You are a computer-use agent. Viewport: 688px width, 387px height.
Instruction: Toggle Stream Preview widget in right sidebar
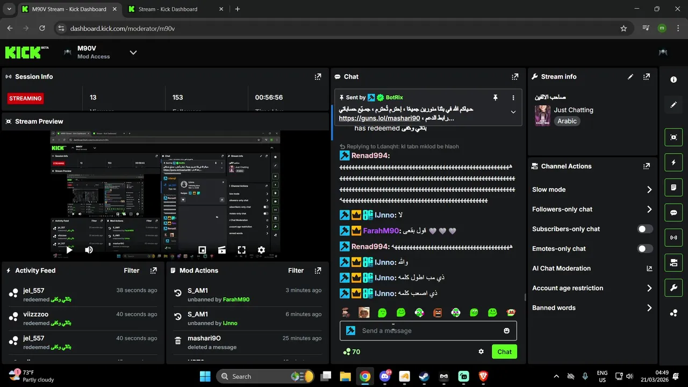point(673,137)
